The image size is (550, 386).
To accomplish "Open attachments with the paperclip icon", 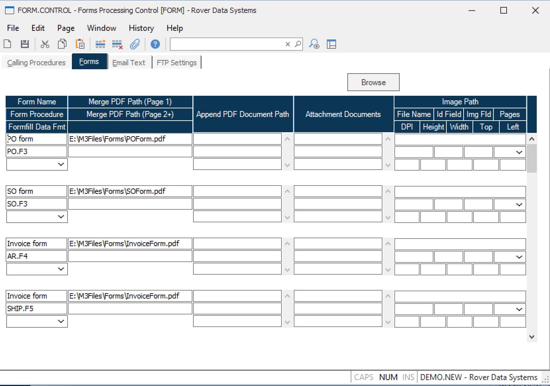I will pos(135,44).
